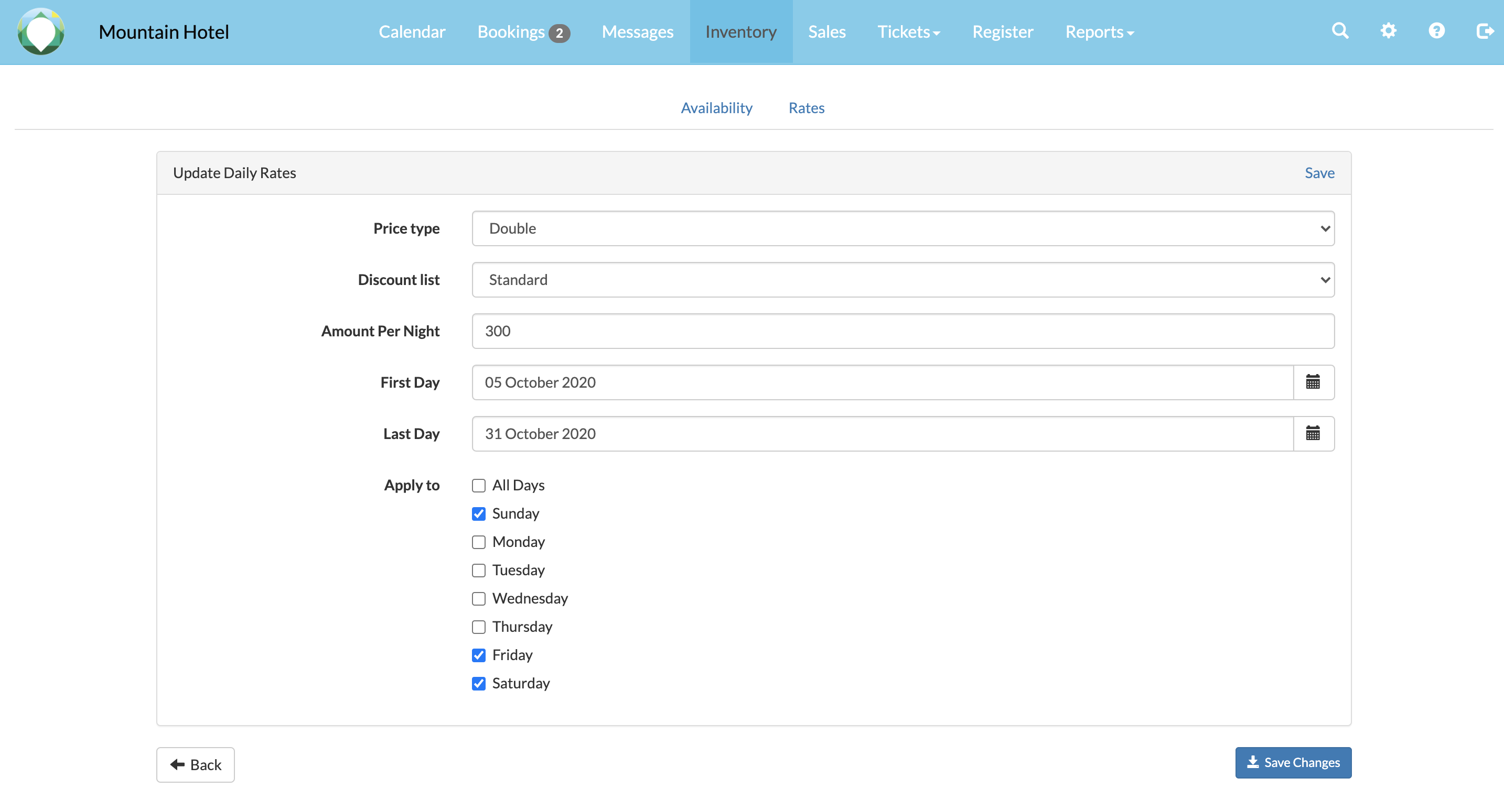Click the logout exit icon
This screenshot has width=1504, height=789.
point(1484,30)
